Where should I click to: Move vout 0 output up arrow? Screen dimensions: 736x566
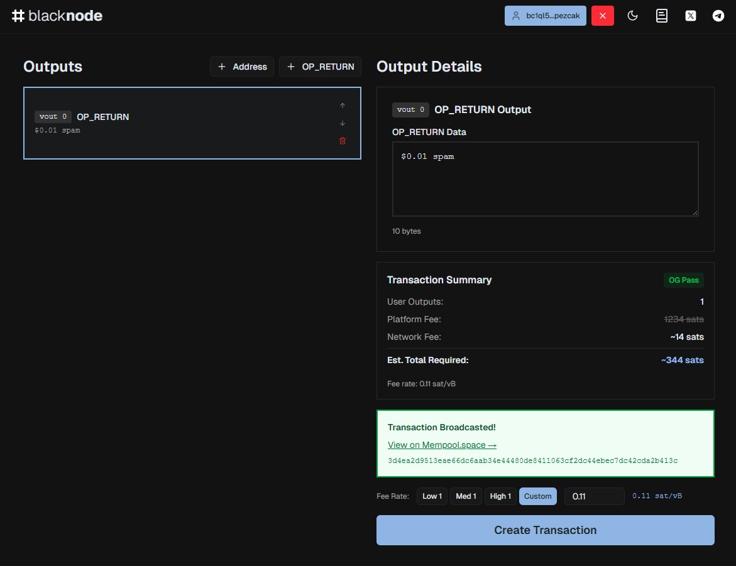342,106
